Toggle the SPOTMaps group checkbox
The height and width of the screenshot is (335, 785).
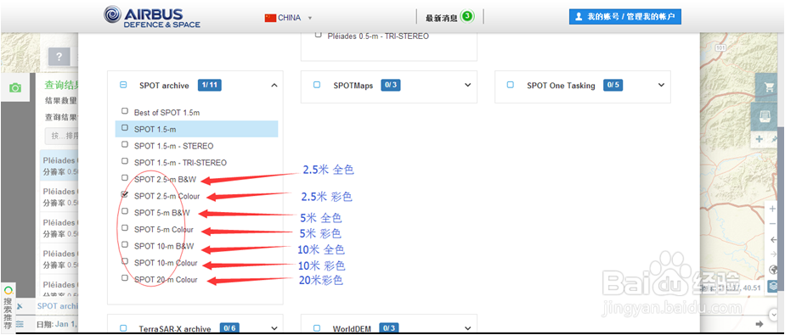pos(317,85)
